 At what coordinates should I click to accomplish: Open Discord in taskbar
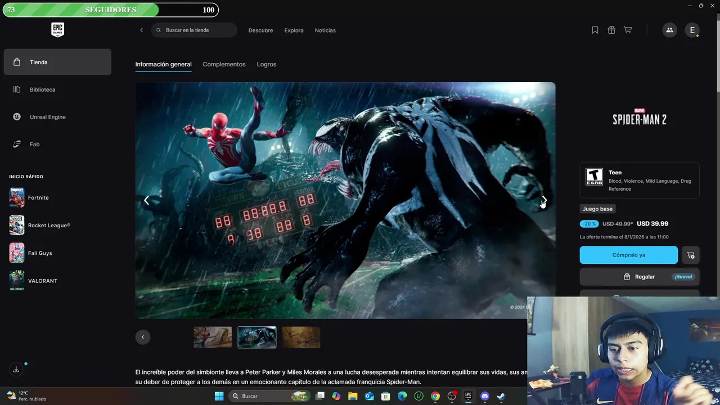[484, 396]
